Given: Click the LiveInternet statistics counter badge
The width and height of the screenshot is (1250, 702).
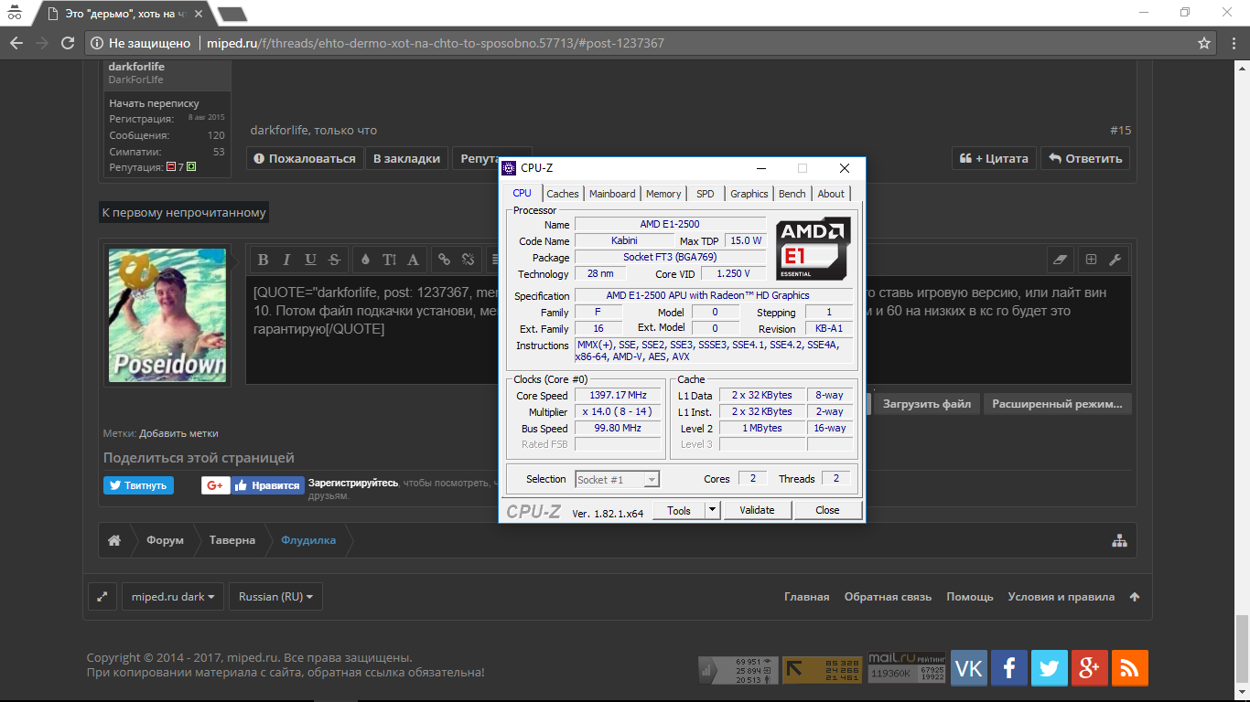Looking at the screenshot, I should 738,670.
